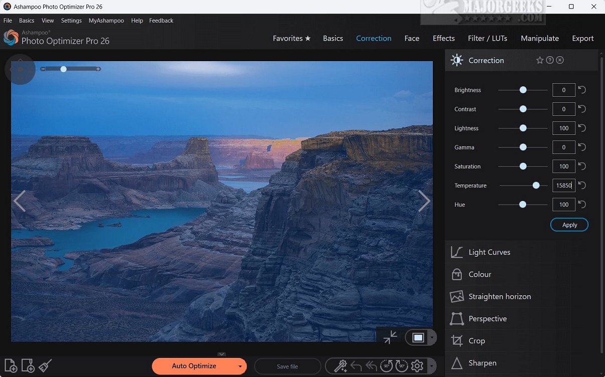The image size is (605, 377).
Task: Rotate image 90 degrees clockwise
Action: tap(402, 366)
